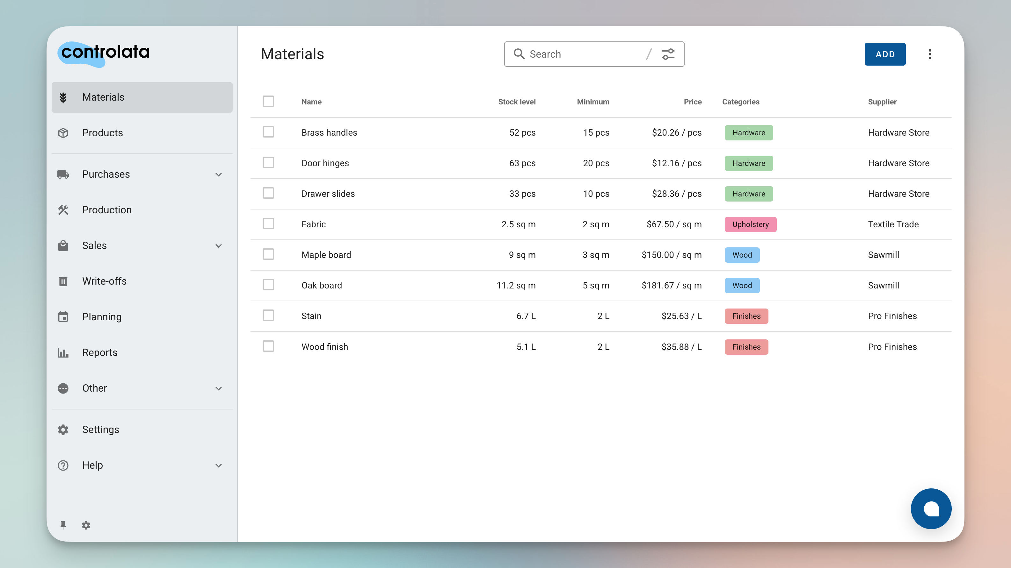Click the Production tools icon
The height and width of the screenshot is (568, 1011).
pyautogui.click(x=63, y=210)
